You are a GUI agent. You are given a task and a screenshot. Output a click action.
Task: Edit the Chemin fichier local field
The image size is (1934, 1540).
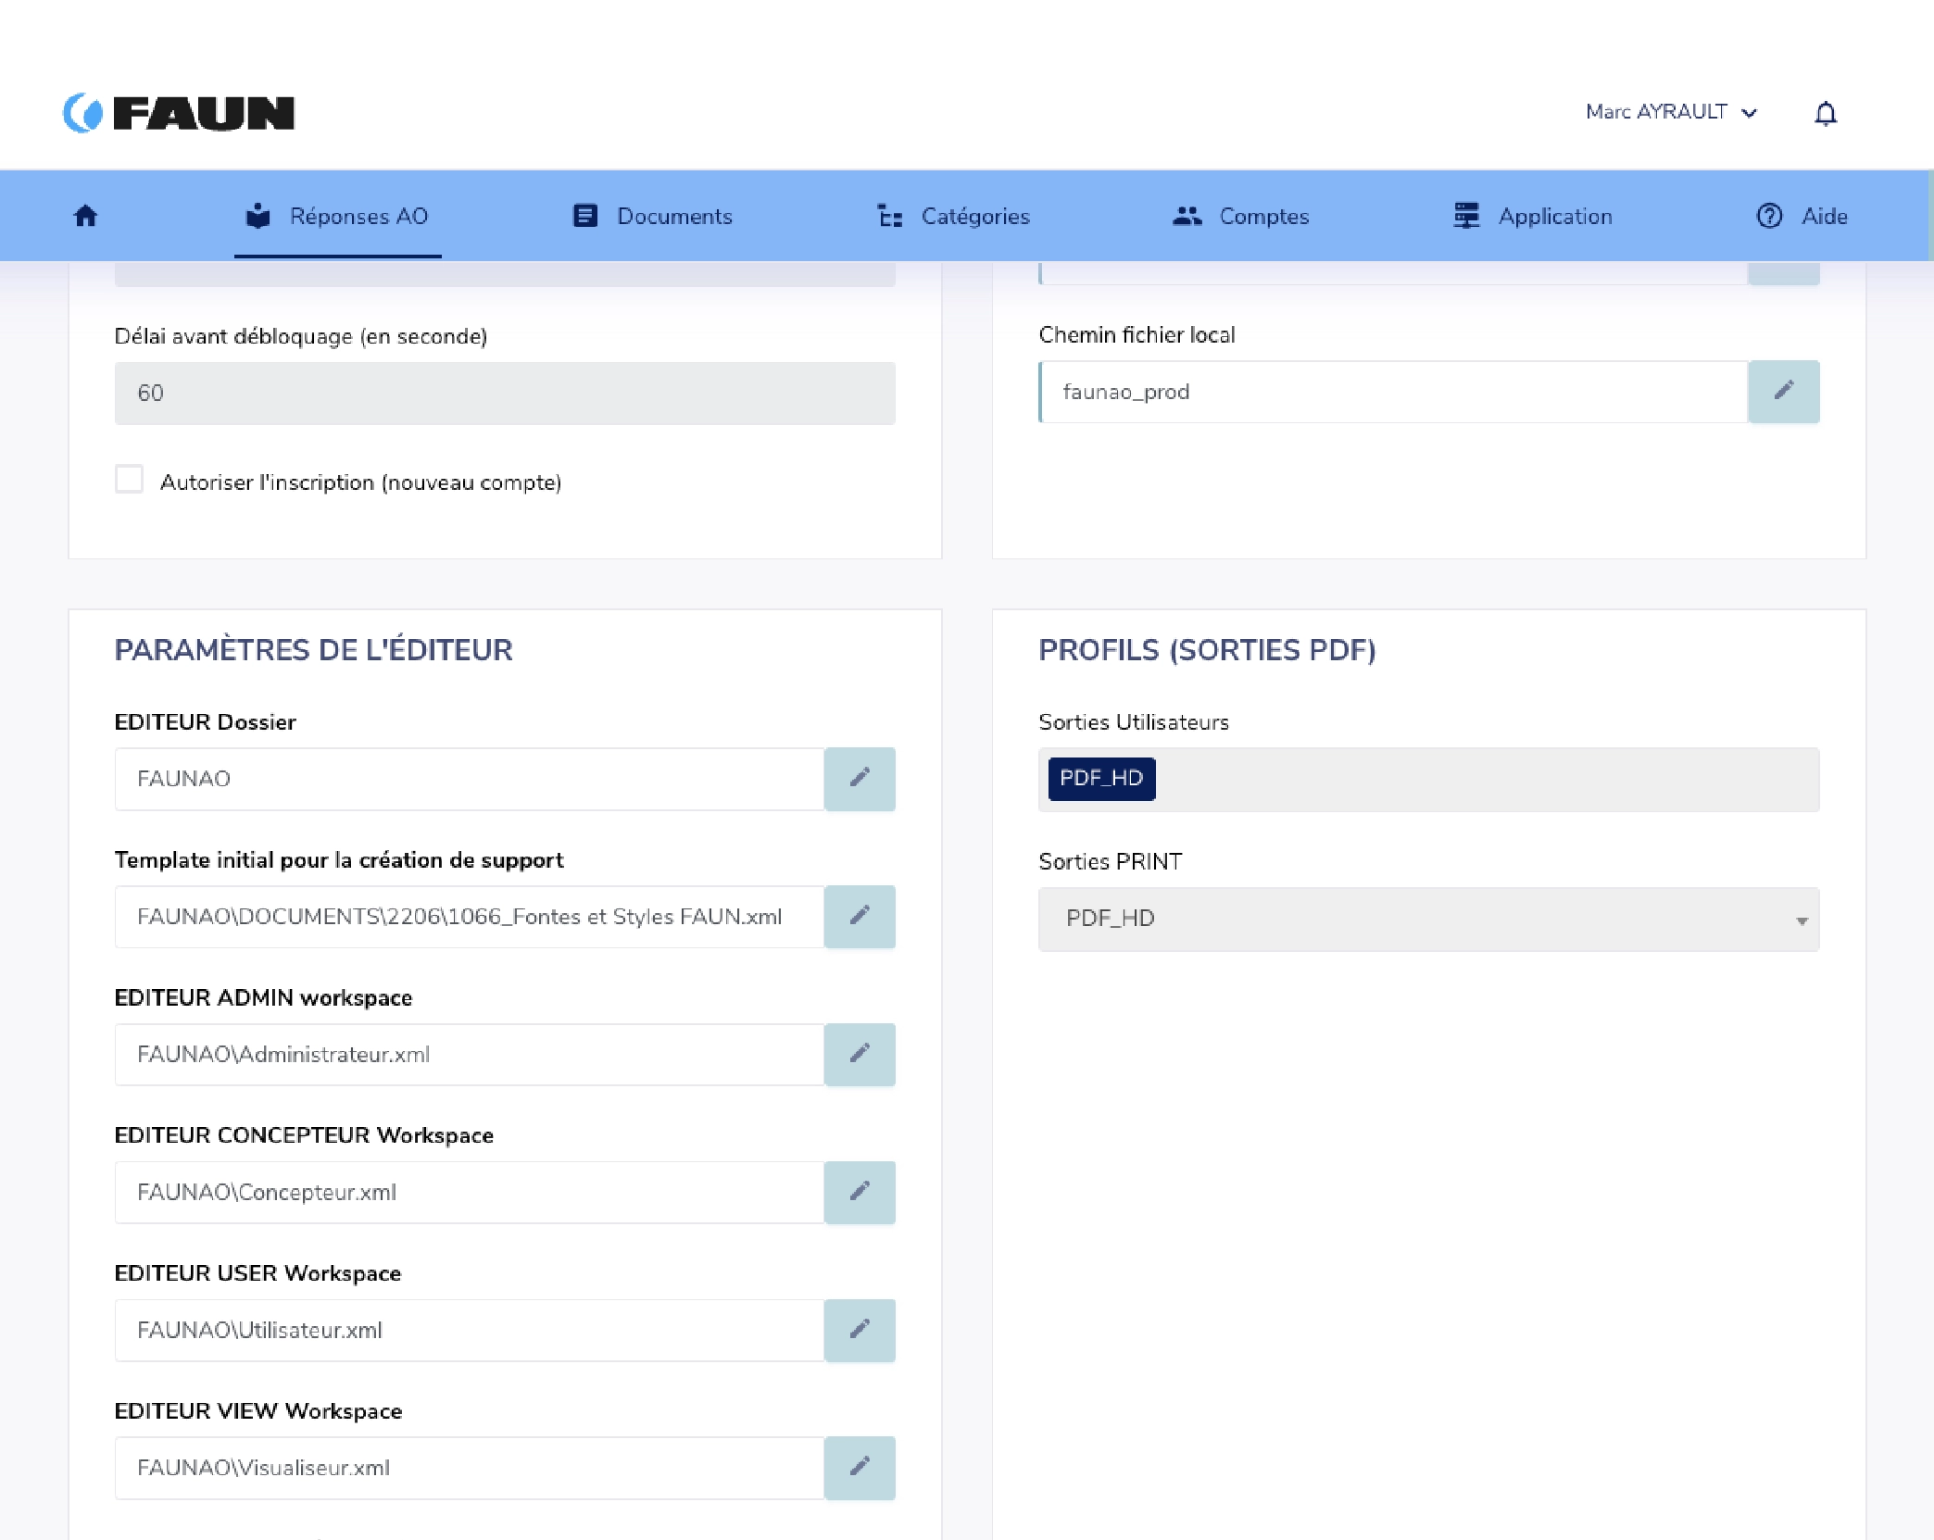(1783, 392)
